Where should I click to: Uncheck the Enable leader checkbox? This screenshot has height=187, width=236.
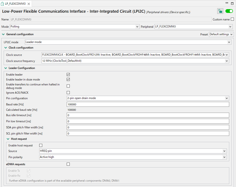point(68,75)
